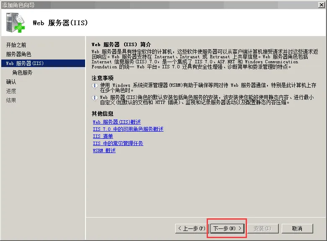This screenshot has height=241, width=327.
Task: Select 服务器角色 step in sidebar
Action: (x=18, y=54)
